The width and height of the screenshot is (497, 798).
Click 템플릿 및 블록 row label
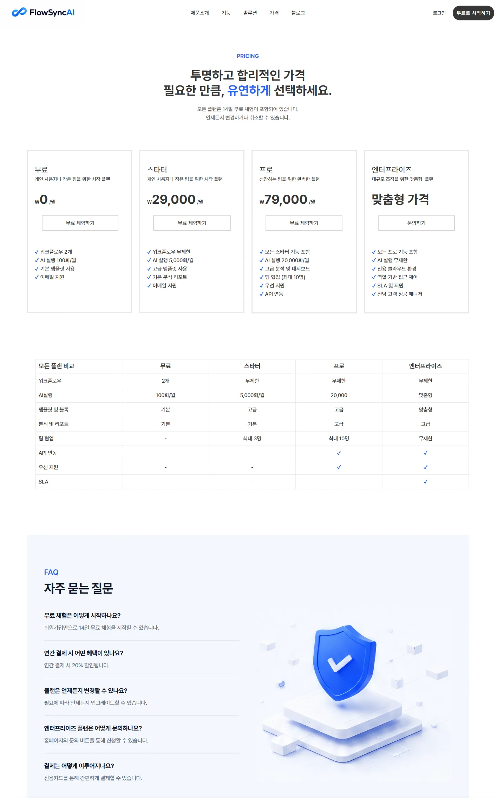click(53, 410)
